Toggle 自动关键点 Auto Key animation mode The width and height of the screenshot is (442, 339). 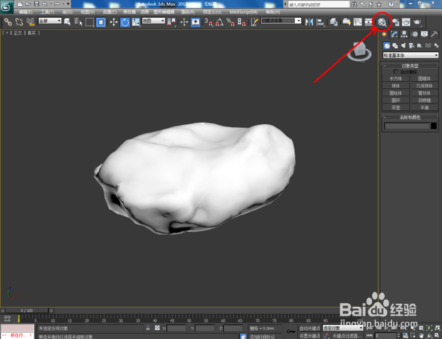coord(310,328)
